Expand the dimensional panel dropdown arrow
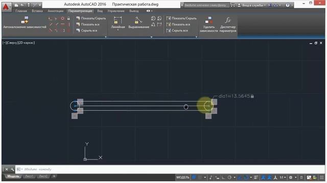The width and height of the screenshot is (327, 183). [151, 37]
